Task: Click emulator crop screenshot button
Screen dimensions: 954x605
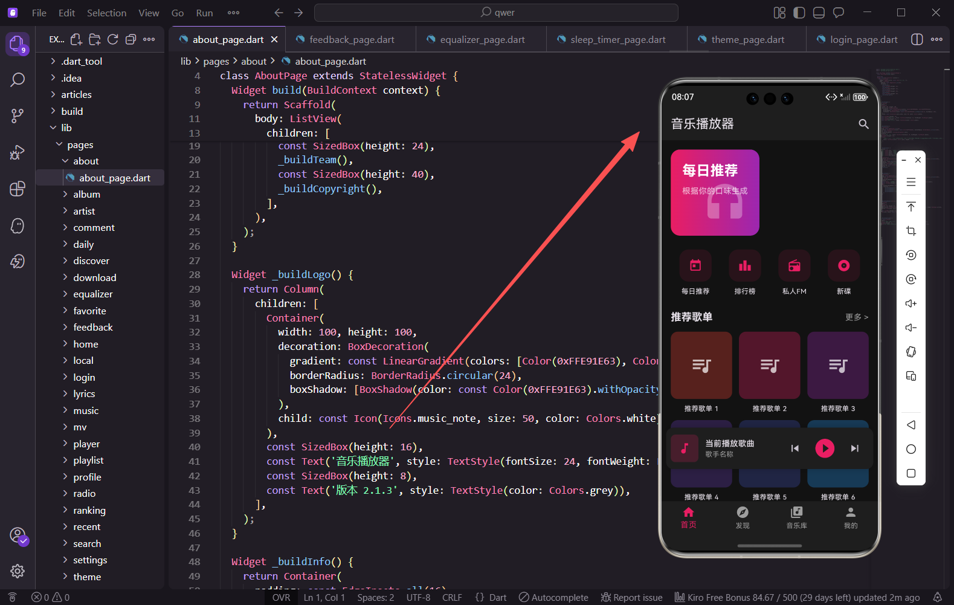Action: click(911, 231)
